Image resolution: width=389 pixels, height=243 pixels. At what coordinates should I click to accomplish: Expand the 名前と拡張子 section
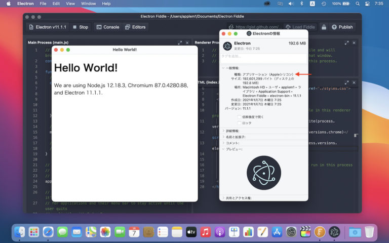(223, 137)
